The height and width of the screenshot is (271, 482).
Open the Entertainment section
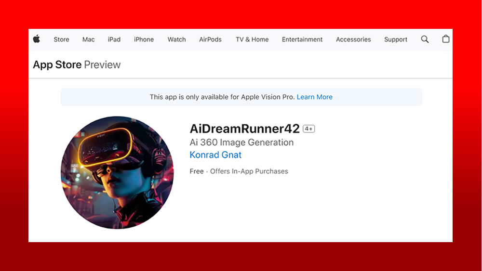302,39
